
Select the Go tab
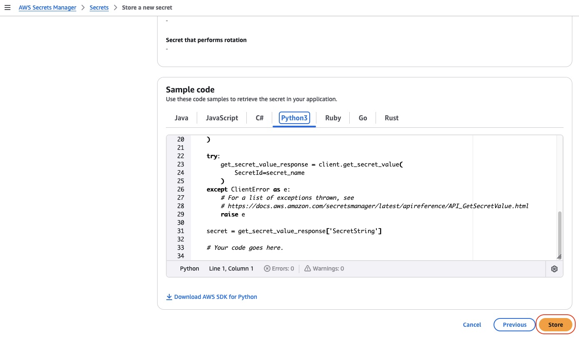click(x=362, y=118)
